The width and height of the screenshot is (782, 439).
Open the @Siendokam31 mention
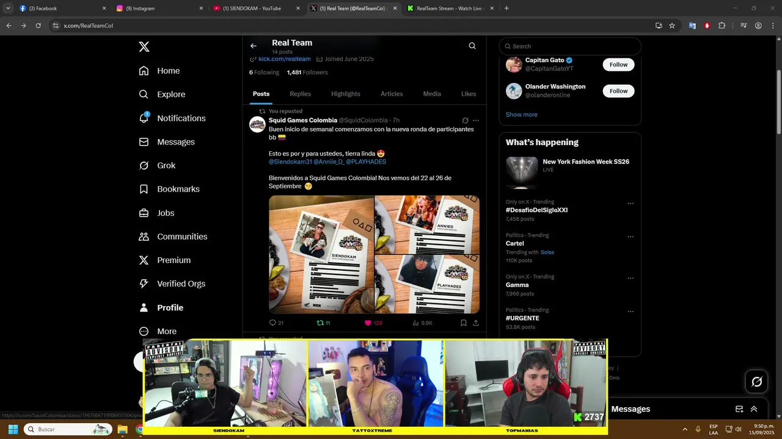coord(290,162)
